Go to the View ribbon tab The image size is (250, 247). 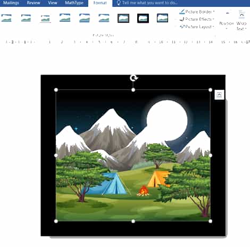click(53, 3)
